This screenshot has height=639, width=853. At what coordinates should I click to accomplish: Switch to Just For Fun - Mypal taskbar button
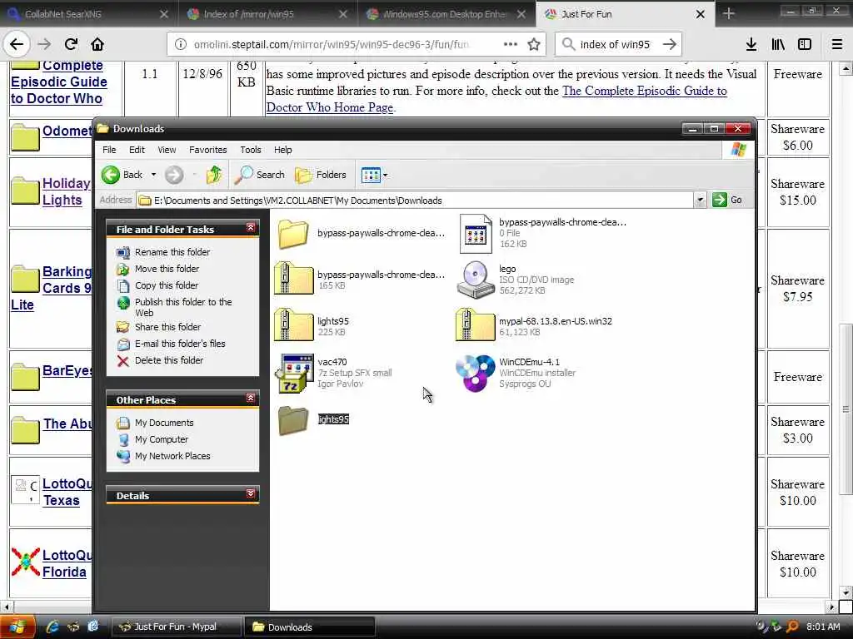177,627
